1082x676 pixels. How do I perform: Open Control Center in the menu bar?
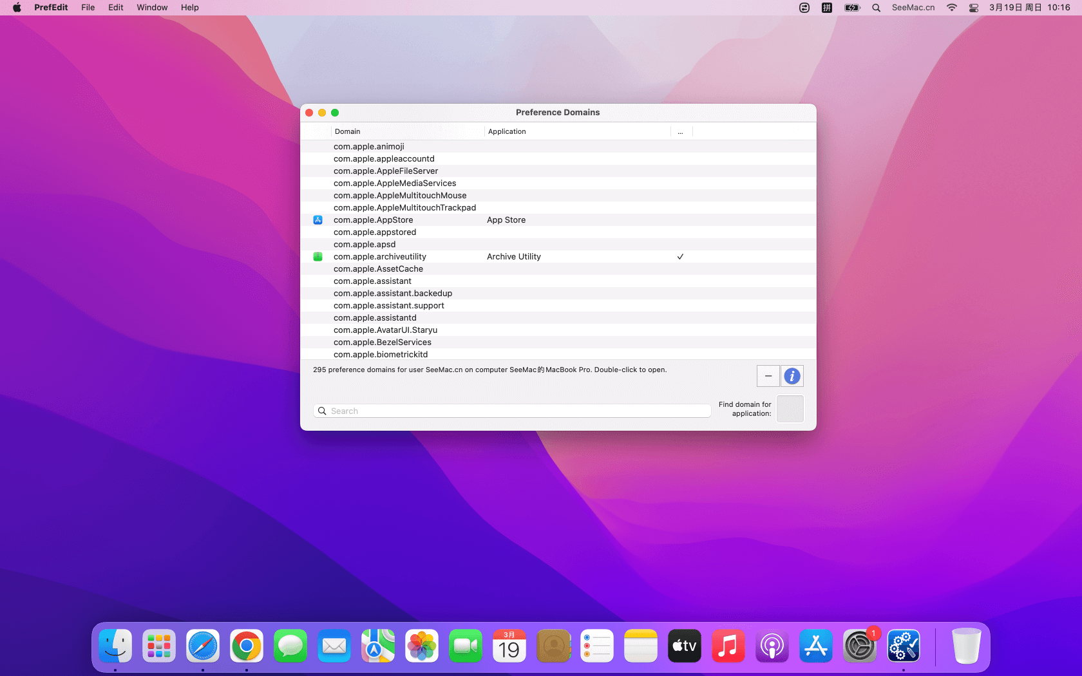click(x=974, y=8)
